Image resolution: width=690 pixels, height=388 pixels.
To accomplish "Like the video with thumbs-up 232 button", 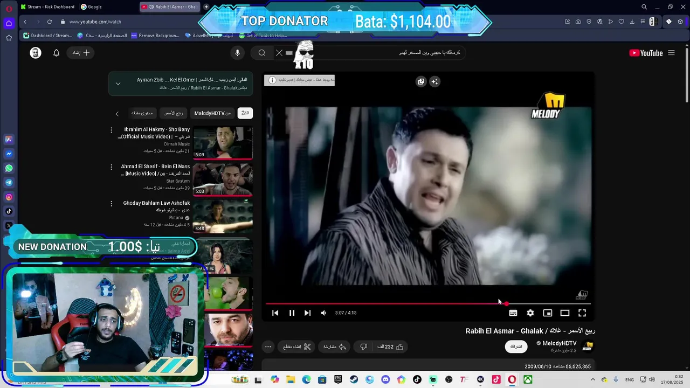I will point(391,347).
